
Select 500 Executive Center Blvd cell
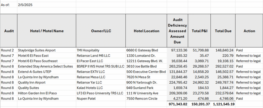[146, 72]
